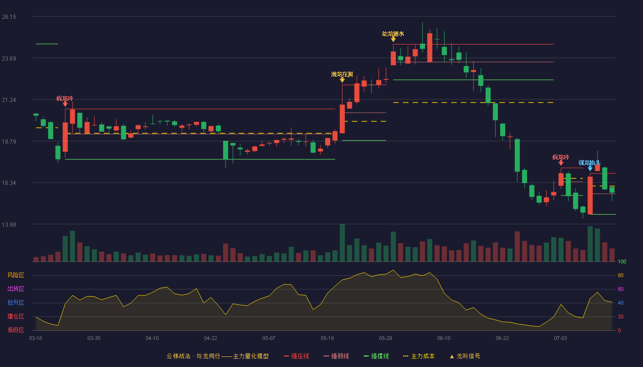
Task: Select the 风险区 zone label
Action: (x=16, y=275)
